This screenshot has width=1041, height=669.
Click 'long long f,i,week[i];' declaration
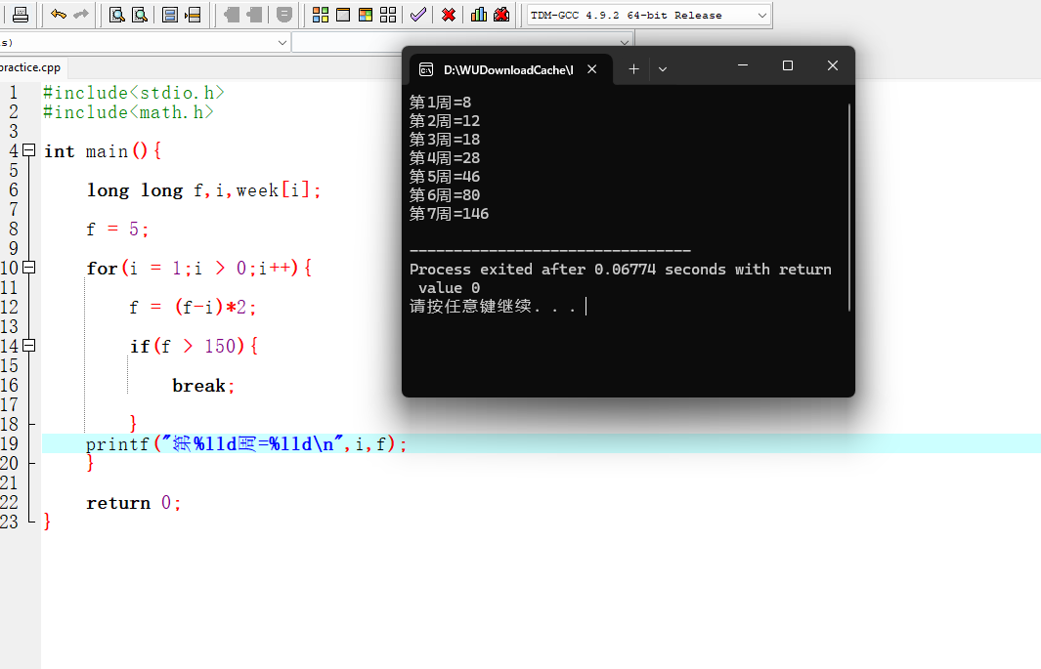click(204, 190)
